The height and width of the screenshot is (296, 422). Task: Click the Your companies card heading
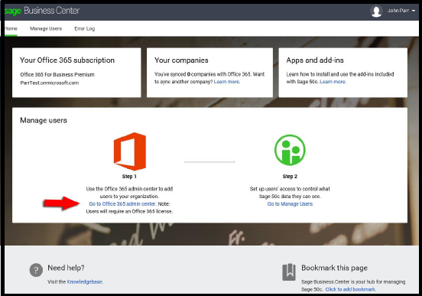[181, 60]
